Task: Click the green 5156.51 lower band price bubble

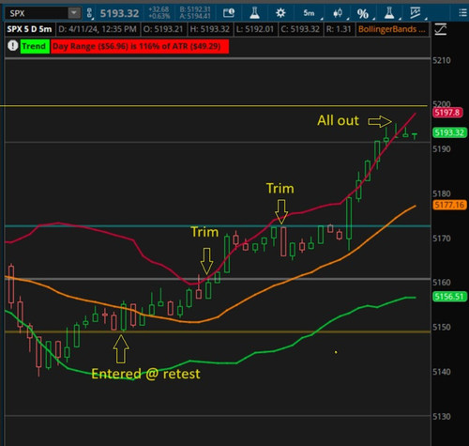Action: tap(449, 297)
